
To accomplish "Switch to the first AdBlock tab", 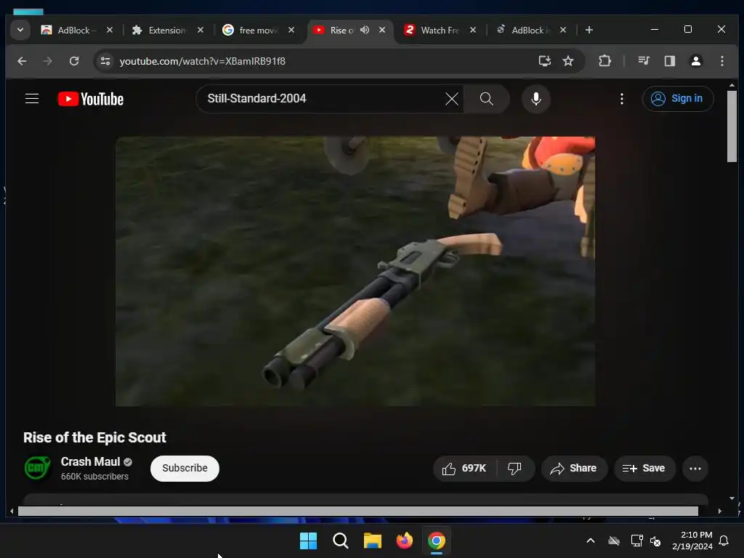I will click(x=77, y=30).
